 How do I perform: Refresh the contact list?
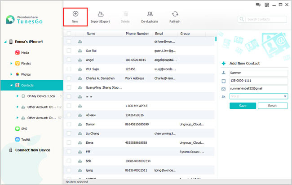tap(175, 17)
